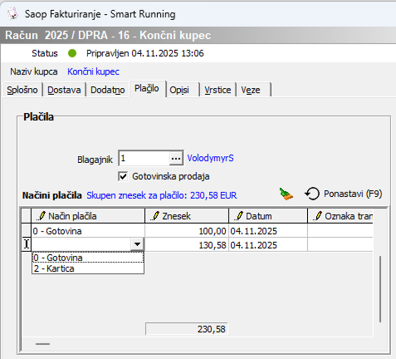396x359 pixels.
Task: Click the date cell next to 130,58
Action: click(x=268, y=245)
